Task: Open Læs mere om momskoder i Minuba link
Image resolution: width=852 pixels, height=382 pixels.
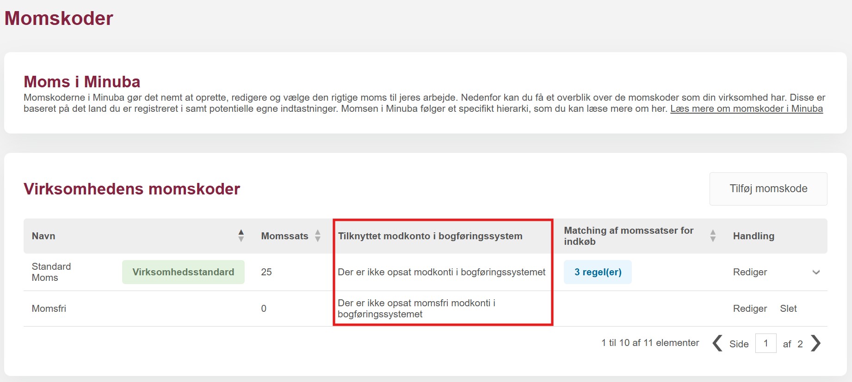Action: coord(746,109)
